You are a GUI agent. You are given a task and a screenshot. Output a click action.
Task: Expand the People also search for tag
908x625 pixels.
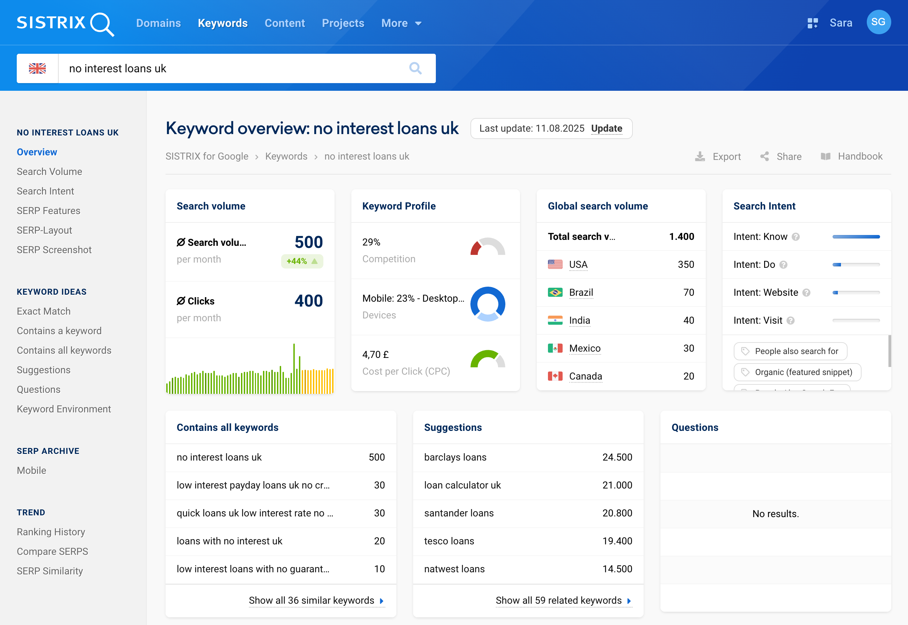pyautogui.click(x=790, y=351)
